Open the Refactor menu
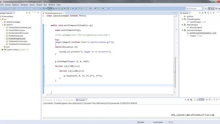Viewport: 220px width, 124px height. 15,5
